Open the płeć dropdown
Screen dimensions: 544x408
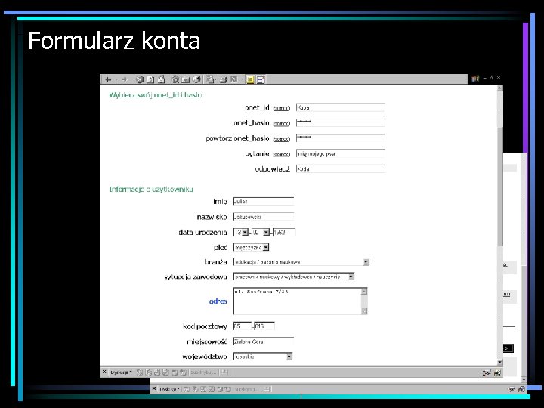pyautogui.click(x=266, y=247)
